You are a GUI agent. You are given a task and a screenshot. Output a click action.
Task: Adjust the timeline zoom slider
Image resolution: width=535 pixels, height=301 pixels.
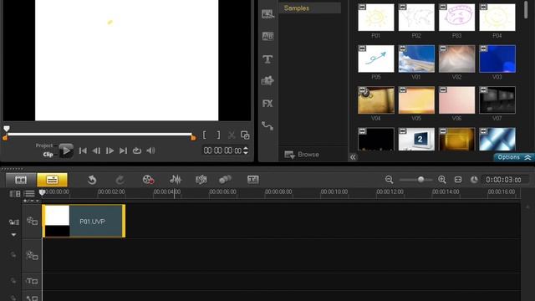tap(420, 180)
